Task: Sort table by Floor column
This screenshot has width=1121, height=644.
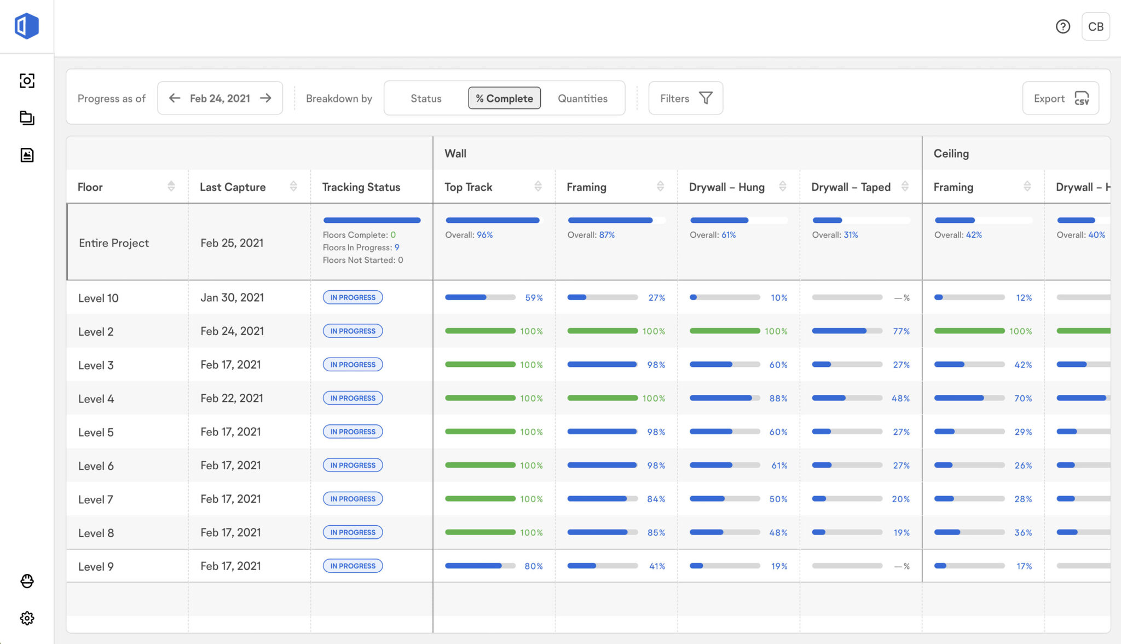Action: click(x=171, y=187)
